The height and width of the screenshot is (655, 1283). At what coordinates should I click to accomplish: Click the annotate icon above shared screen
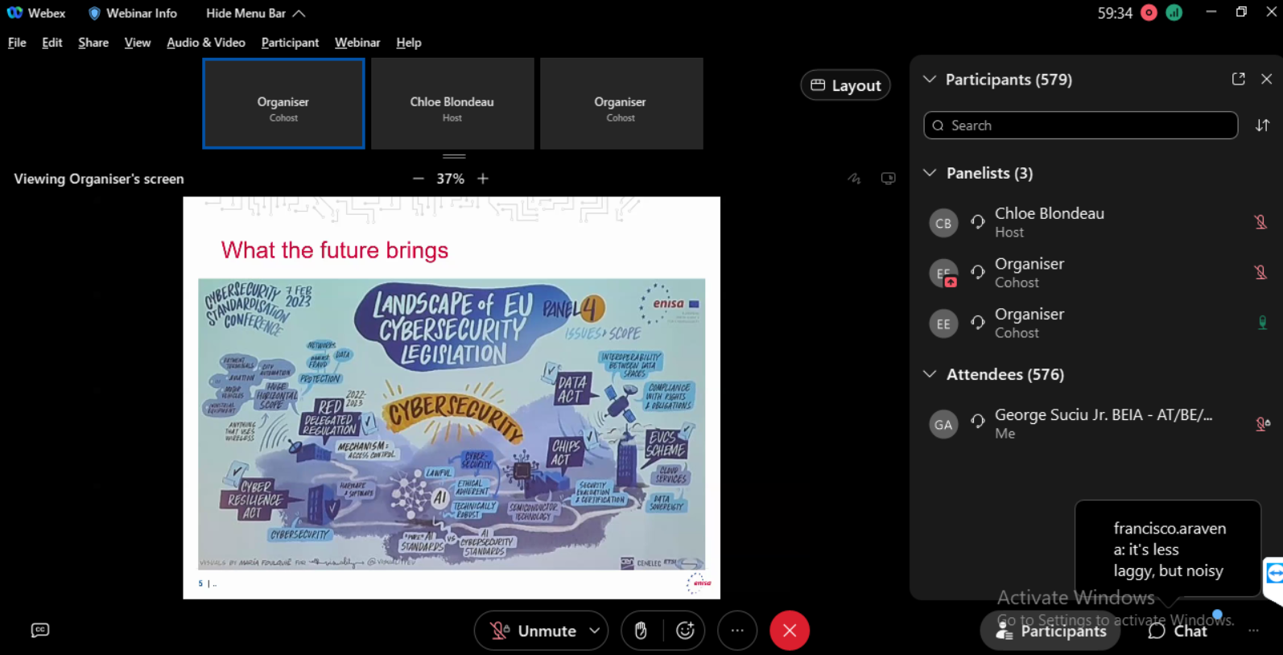pyautogui.click(x=854, y=179)
